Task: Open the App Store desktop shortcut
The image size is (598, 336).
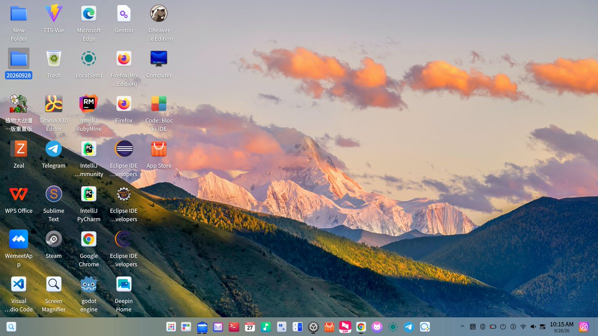Action: [x=158, y=148]
